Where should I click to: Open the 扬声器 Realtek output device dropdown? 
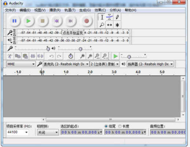point(150,64)
